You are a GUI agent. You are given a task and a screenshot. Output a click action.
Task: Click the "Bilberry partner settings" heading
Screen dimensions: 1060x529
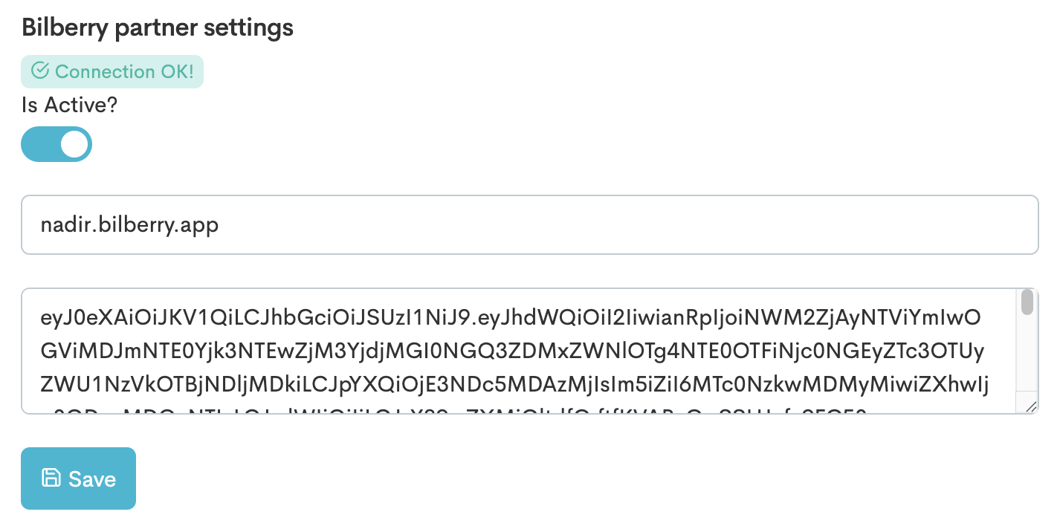click(158, 28)
